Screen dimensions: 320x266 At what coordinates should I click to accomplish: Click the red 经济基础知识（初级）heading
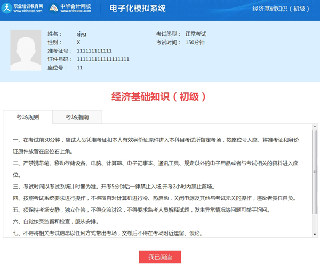coord(158,96)
